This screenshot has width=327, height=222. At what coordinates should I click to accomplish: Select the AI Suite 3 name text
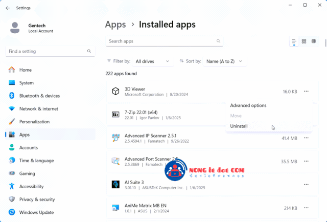click(134, 182)
